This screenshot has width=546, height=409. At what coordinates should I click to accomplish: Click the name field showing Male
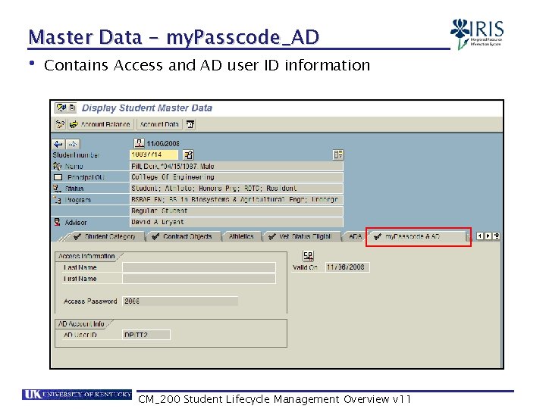coord(236,166)
